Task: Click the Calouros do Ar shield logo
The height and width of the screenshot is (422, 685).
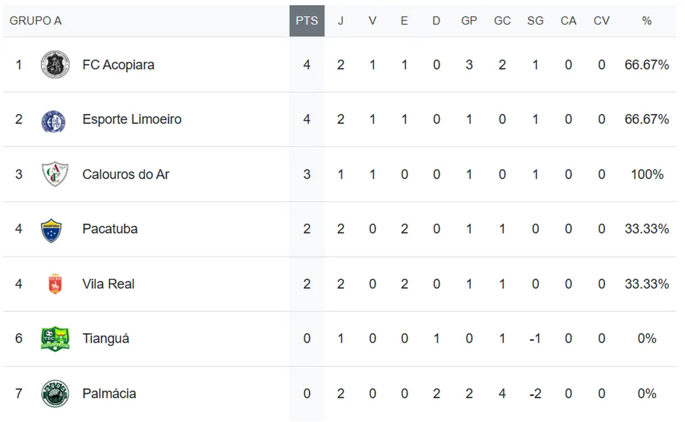Action: [55, 174]
